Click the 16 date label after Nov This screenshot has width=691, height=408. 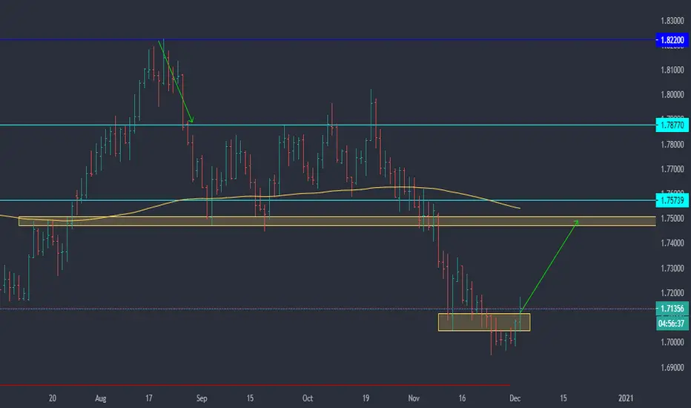(x=462, y=398)
